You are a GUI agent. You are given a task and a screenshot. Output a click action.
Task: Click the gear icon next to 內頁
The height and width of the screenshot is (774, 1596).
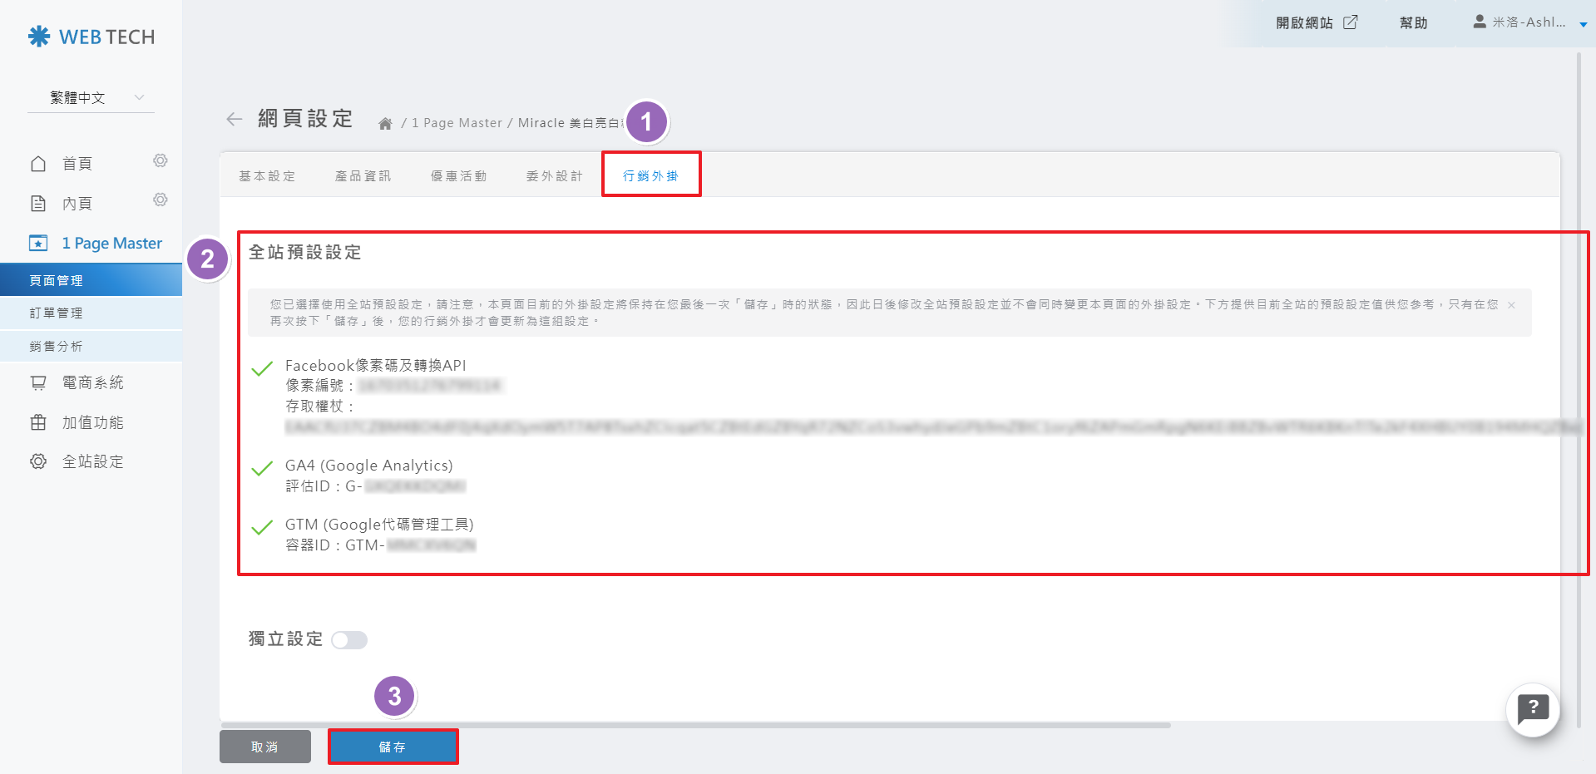(x=161, y=200)
